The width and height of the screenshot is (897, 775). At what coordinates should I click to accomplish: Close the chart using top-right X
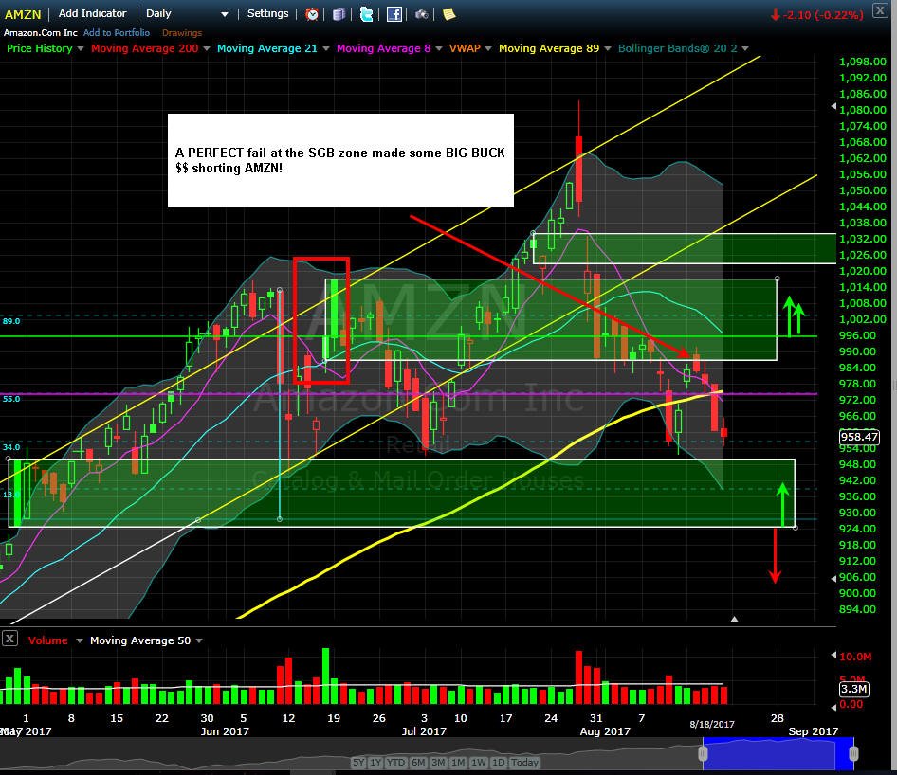(x=880, y=10)
